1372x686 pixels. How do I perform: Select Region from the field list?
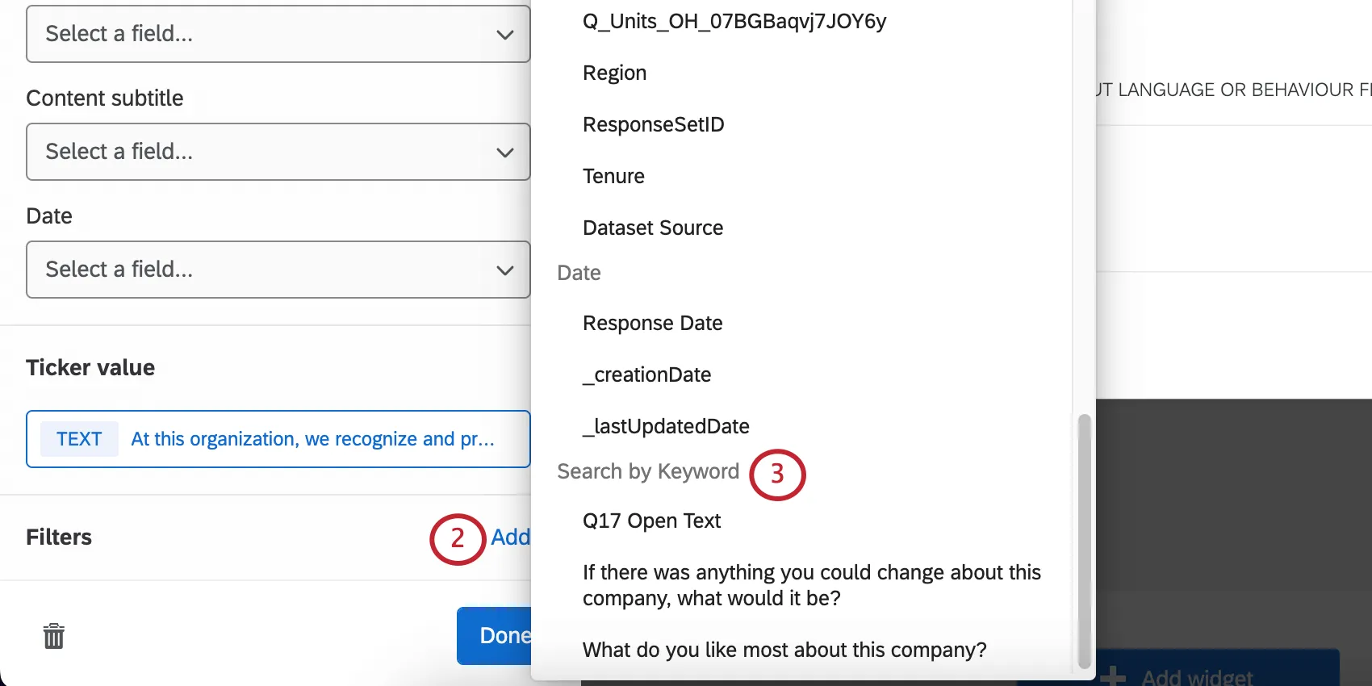click(x=614, y=73)
